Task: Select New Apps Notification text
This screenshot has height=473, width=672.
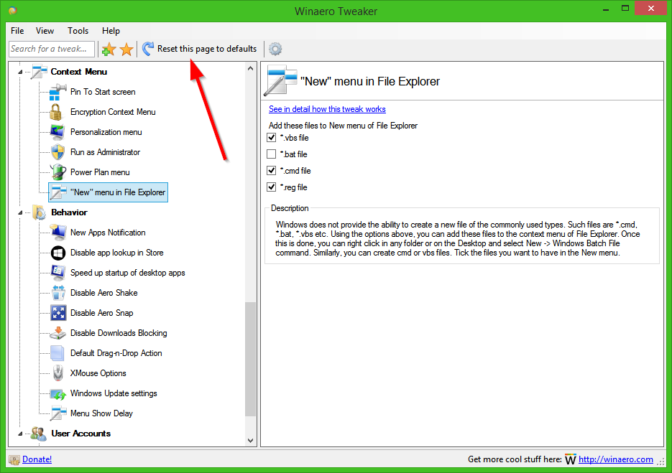Action: (x=108, y=233)
